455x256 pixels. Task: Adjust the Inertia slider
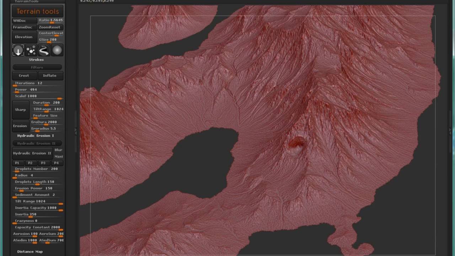(x=38, y=215)
